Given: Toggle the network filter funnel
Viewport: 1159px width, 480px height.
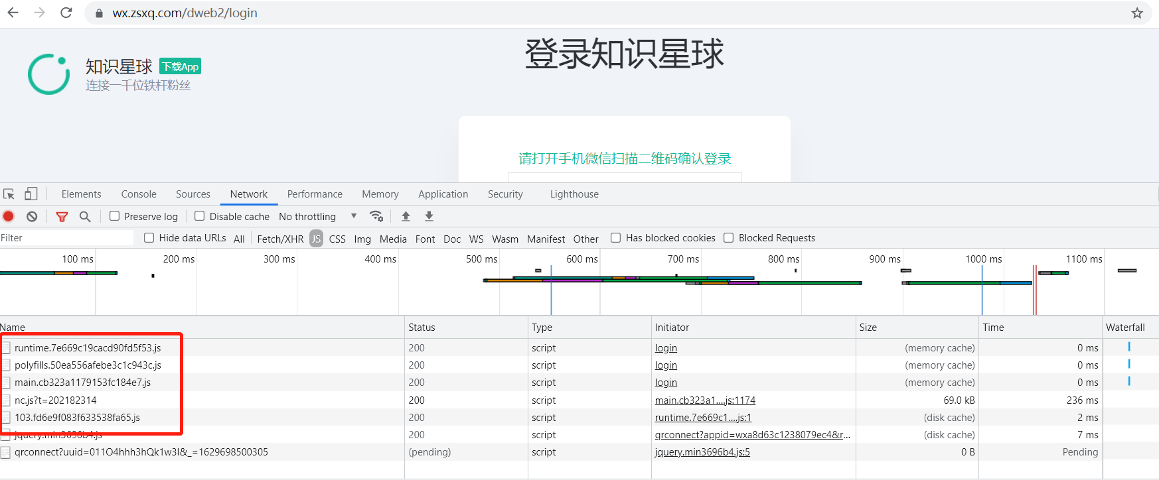Looking at the screenshot, I should 62,216.
